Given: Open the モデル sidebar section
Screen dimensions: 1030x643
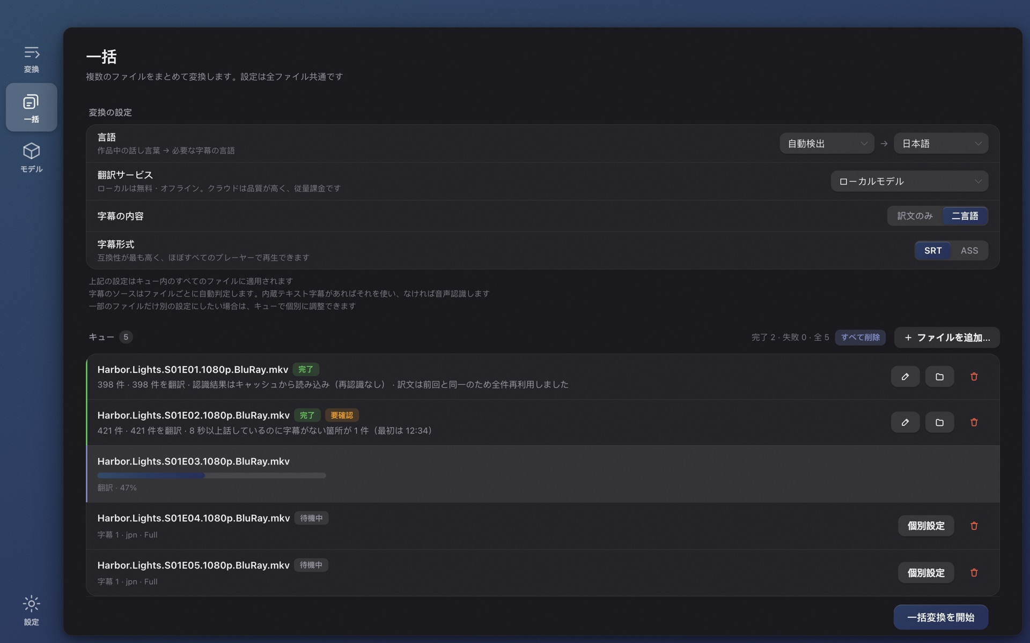Looking at the screenshot, I should [31, 158].
